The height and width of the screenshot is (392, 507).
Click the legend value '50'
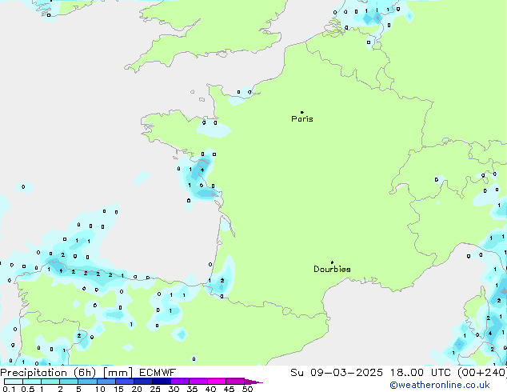248,389
